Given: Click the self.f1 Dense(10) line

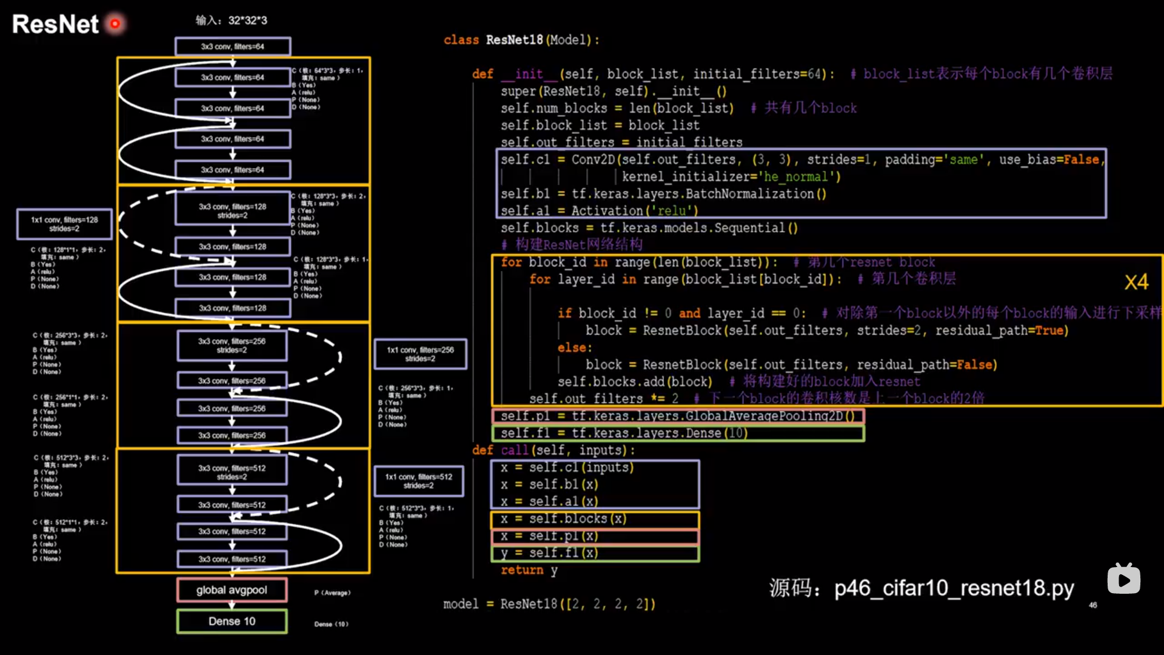Looking at the screenshot, I should click(678, 433).
